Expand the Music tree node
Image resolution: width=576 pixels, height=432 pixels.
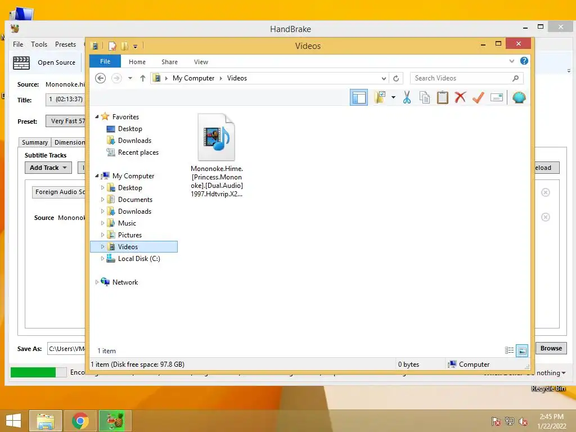pyautogui.click(x=102, y=223)
